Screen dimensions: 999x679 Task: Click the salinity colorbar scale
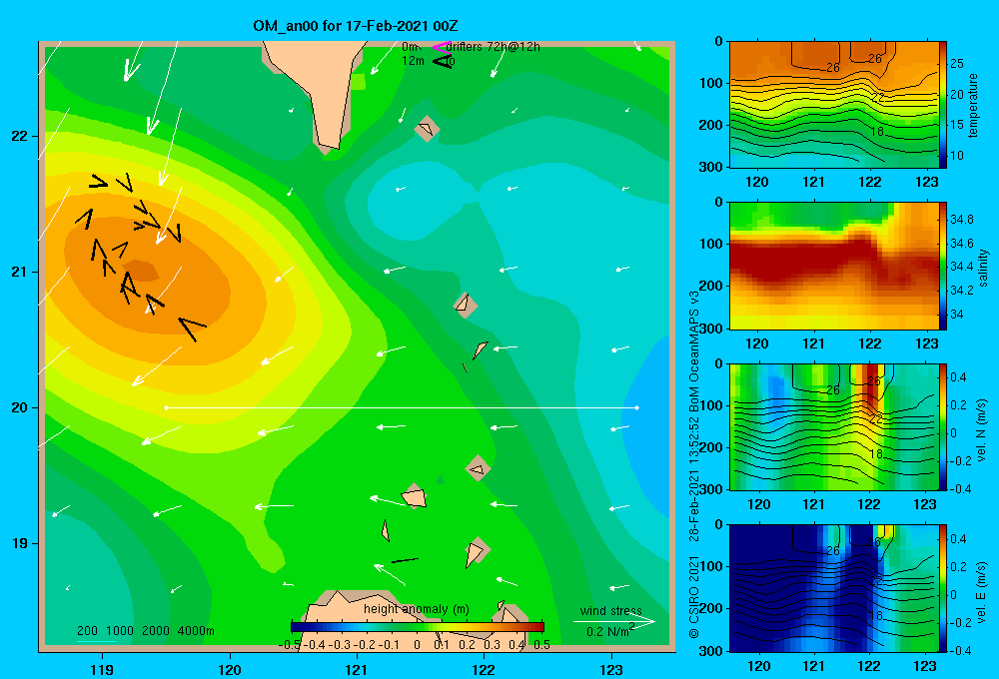pos(943,267)
